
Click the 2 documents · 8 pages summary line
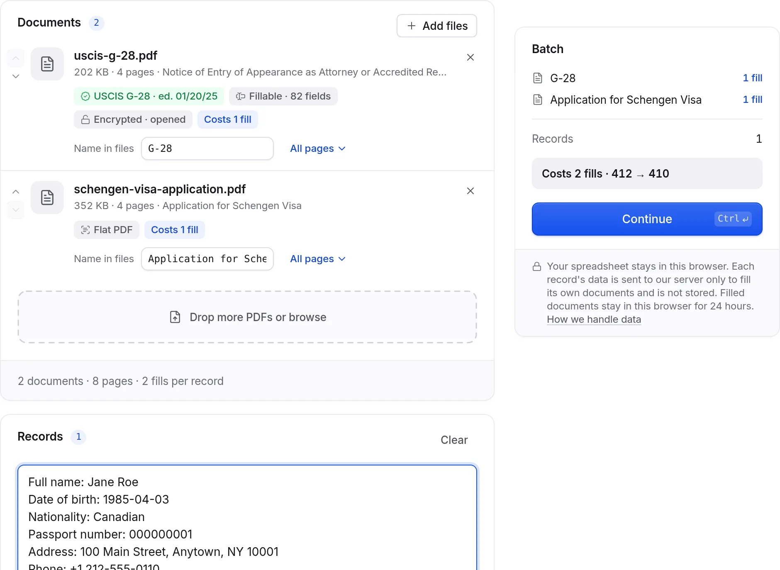121,381
